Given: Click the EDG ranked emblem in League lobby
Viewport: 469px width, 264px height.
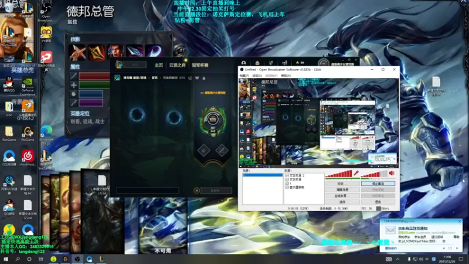Looking at the screenshot, I should 213,120.
